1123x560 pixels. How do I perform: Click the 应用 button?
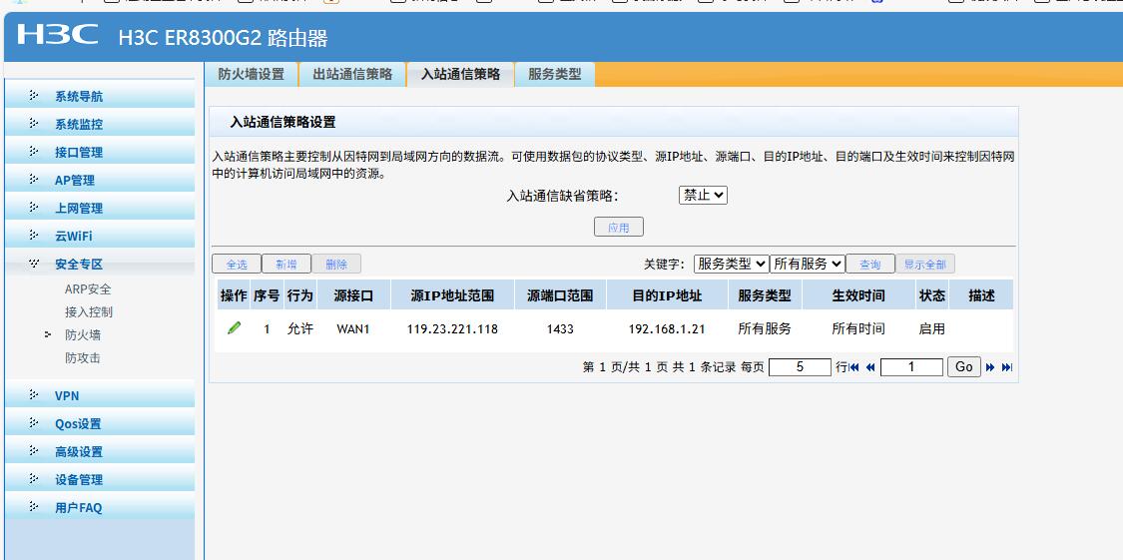coord(619,227)
